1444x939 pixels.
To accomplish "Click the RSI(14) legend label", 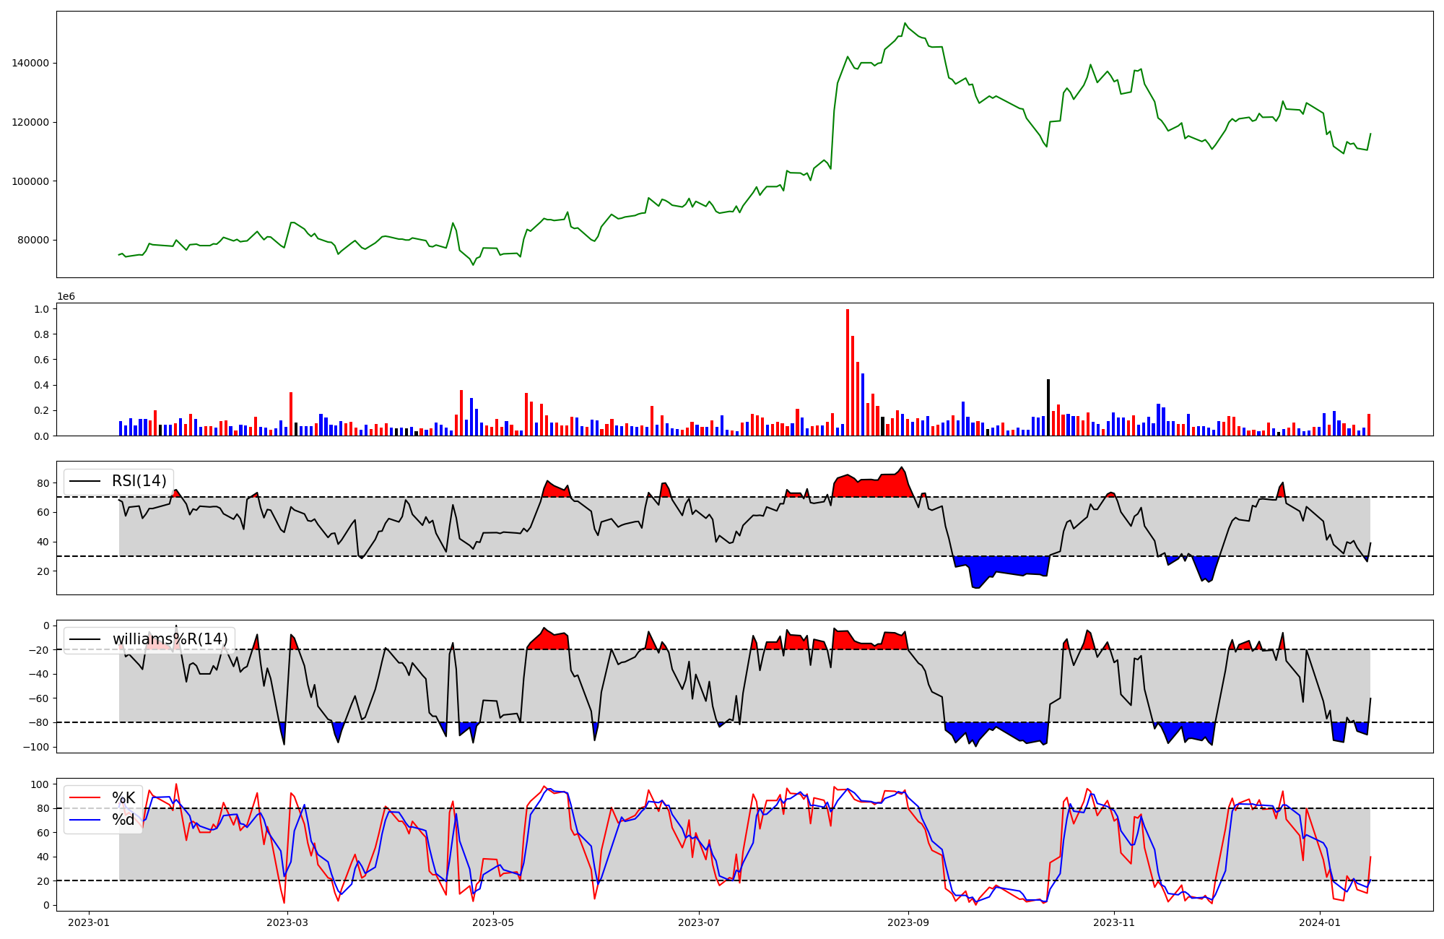I will 139,481.
